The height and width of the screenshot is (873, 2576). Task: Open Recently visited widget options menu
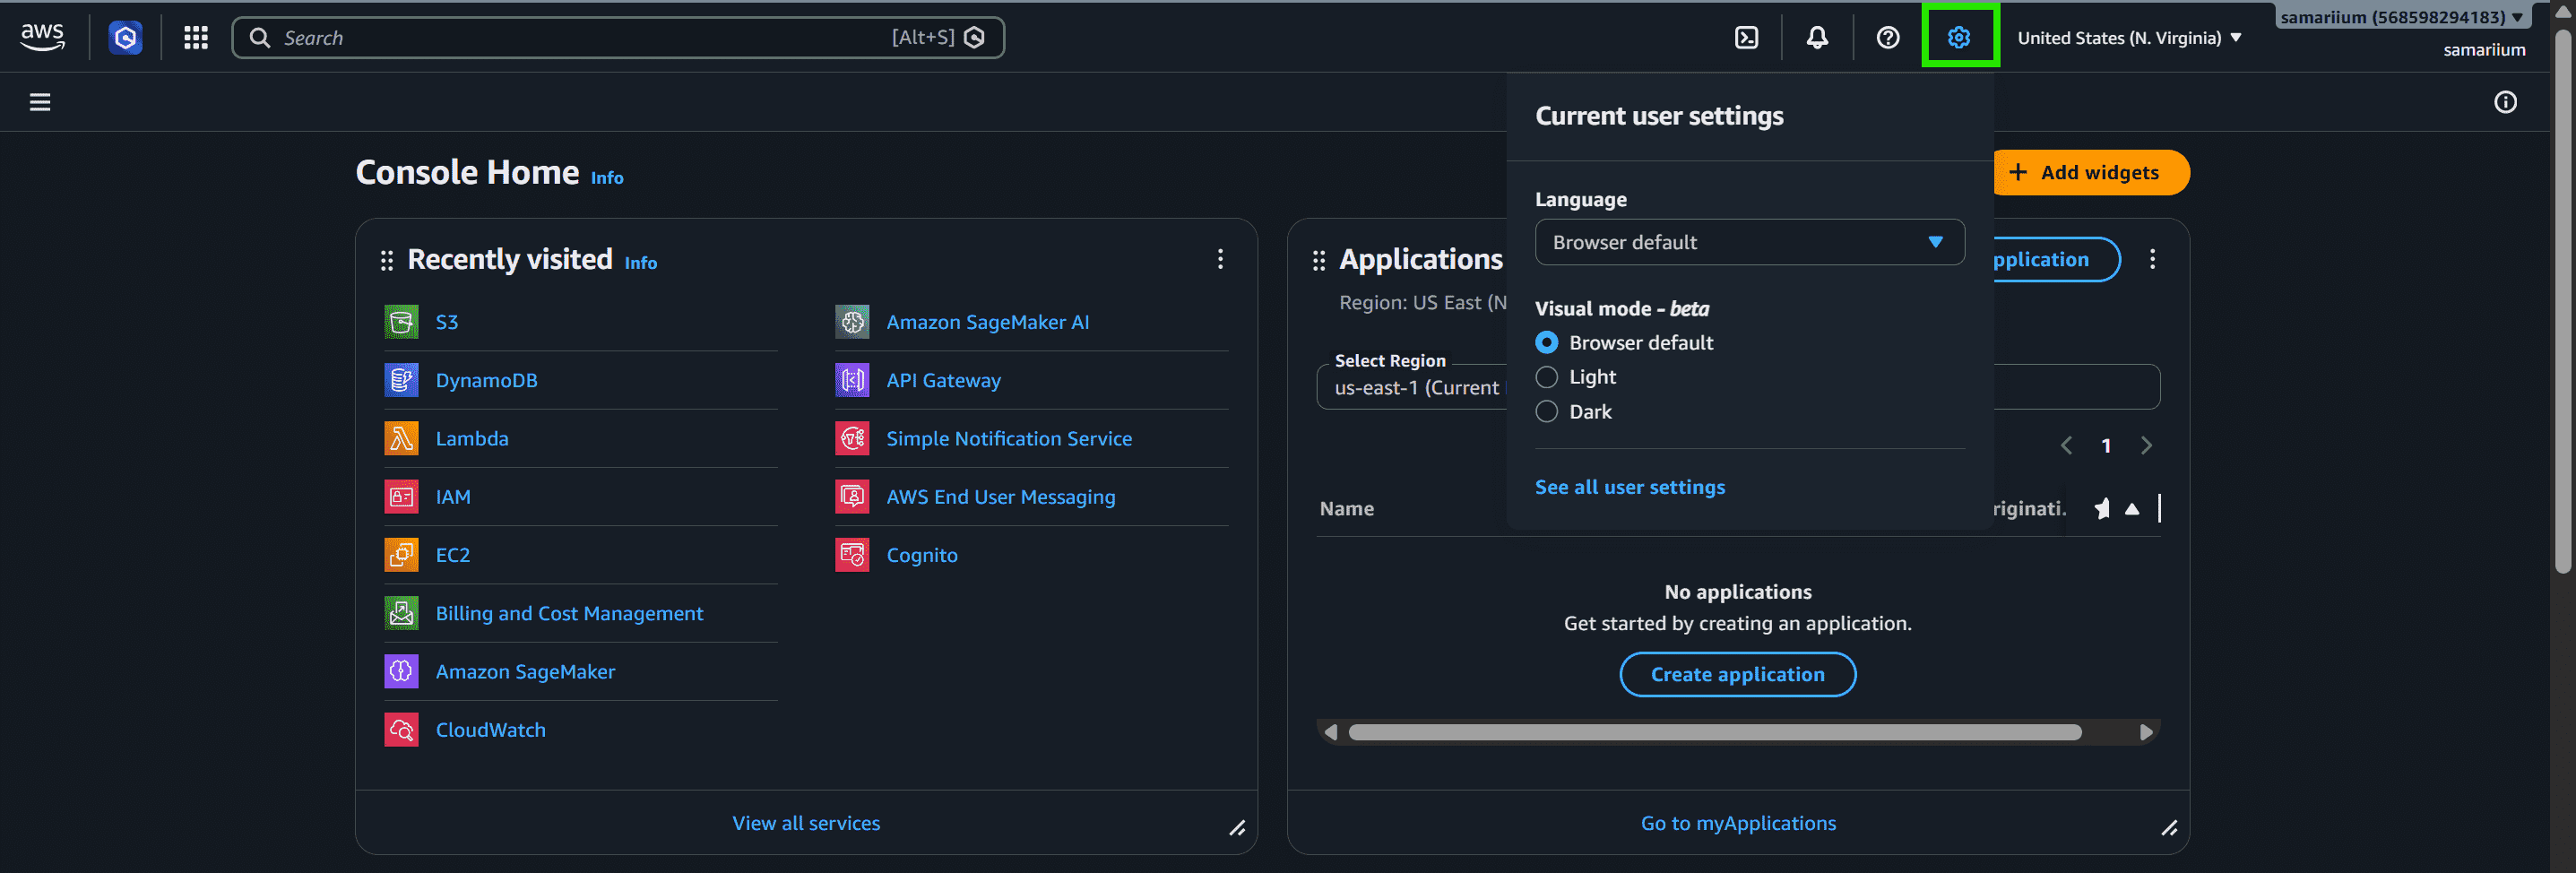(1220, 259)
